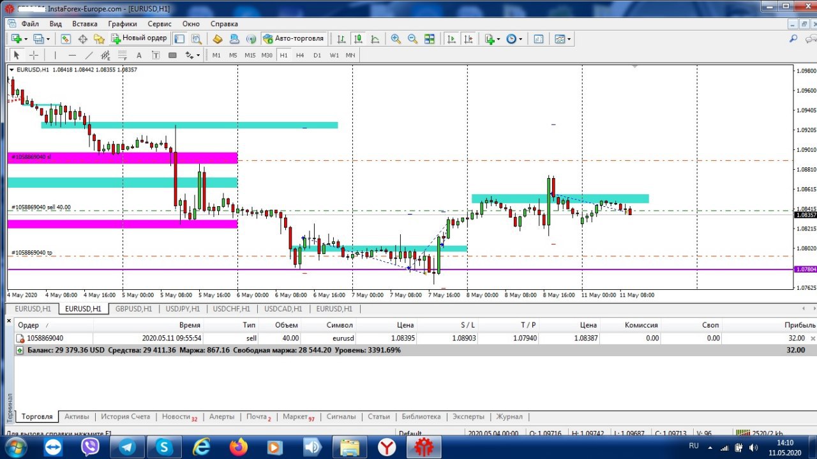
Task: Open Skype from the taskbar
Action: 164,447
